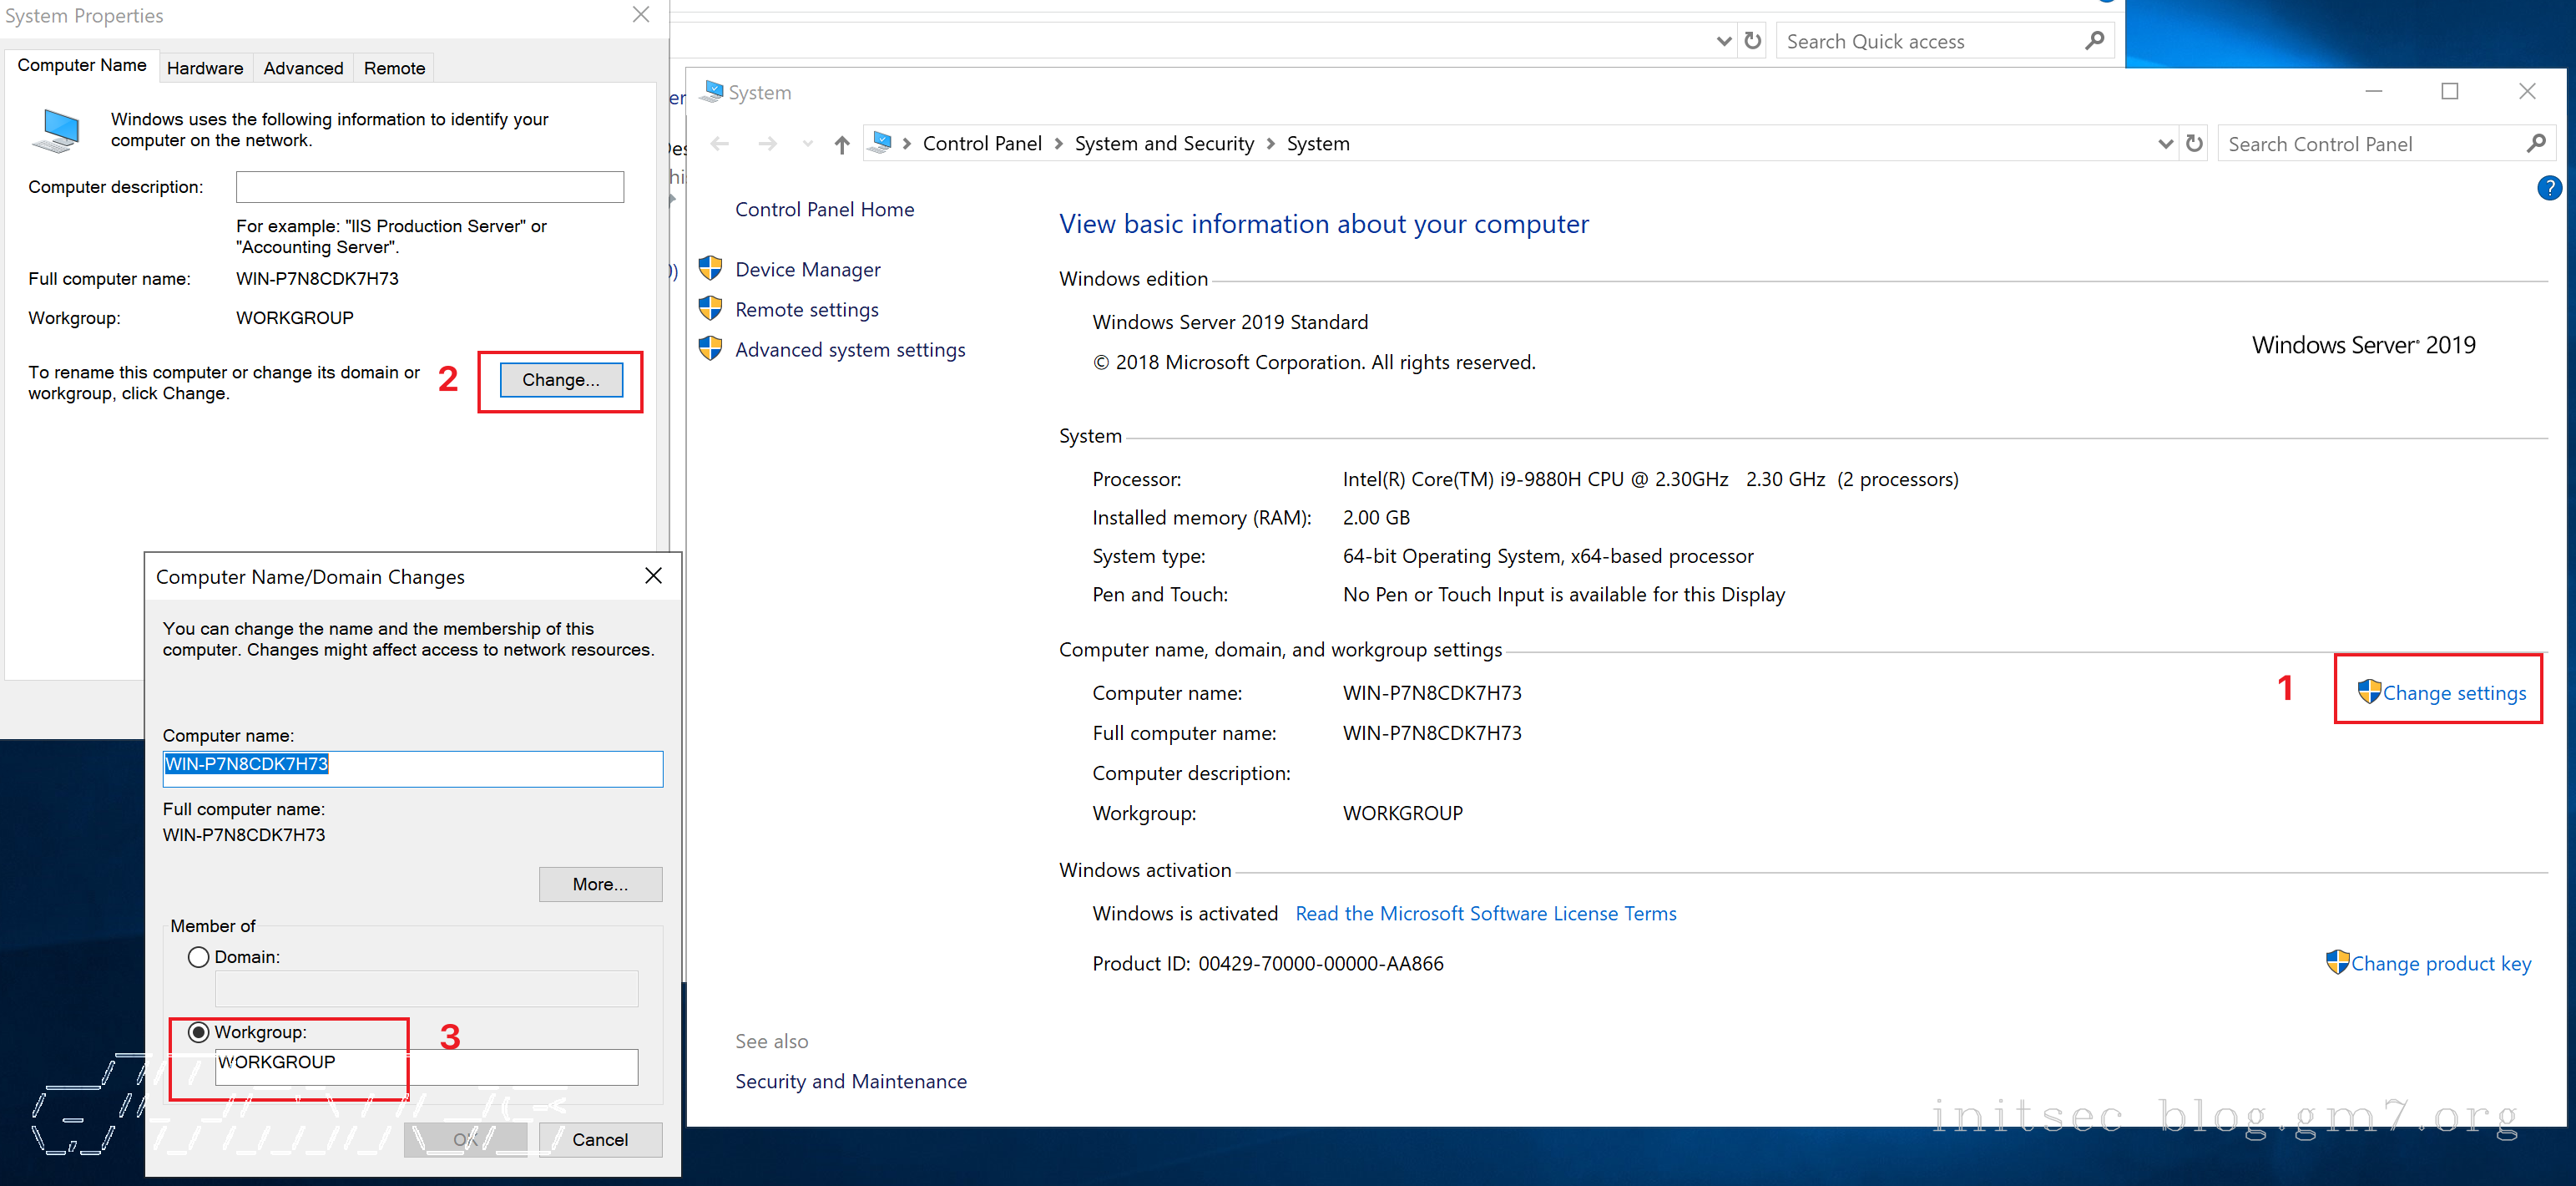Screen dimensions: 2576x1186
Task: Open the Remote tab
Action: (394, 68)
